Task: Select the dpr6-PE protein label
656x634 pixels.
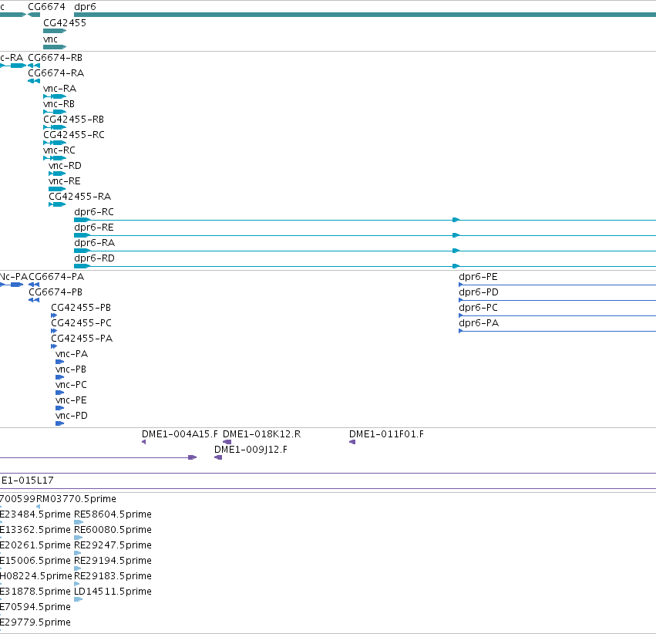Action: [x=478, y=277]
